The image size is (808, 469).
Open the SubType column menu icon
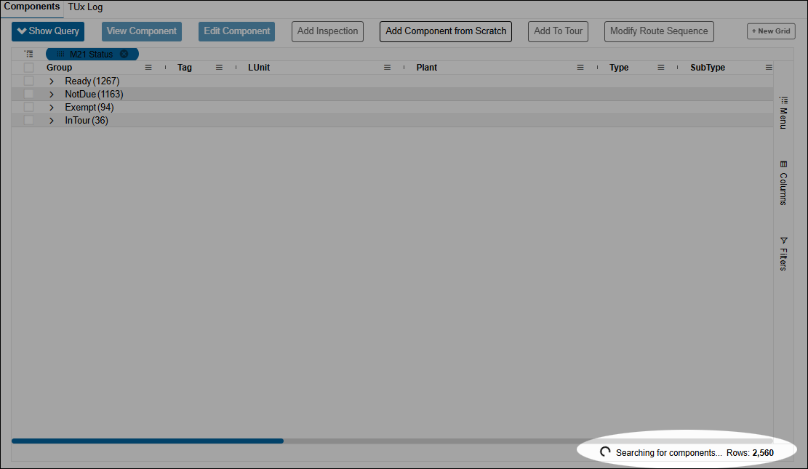click(x=769, y=68)
